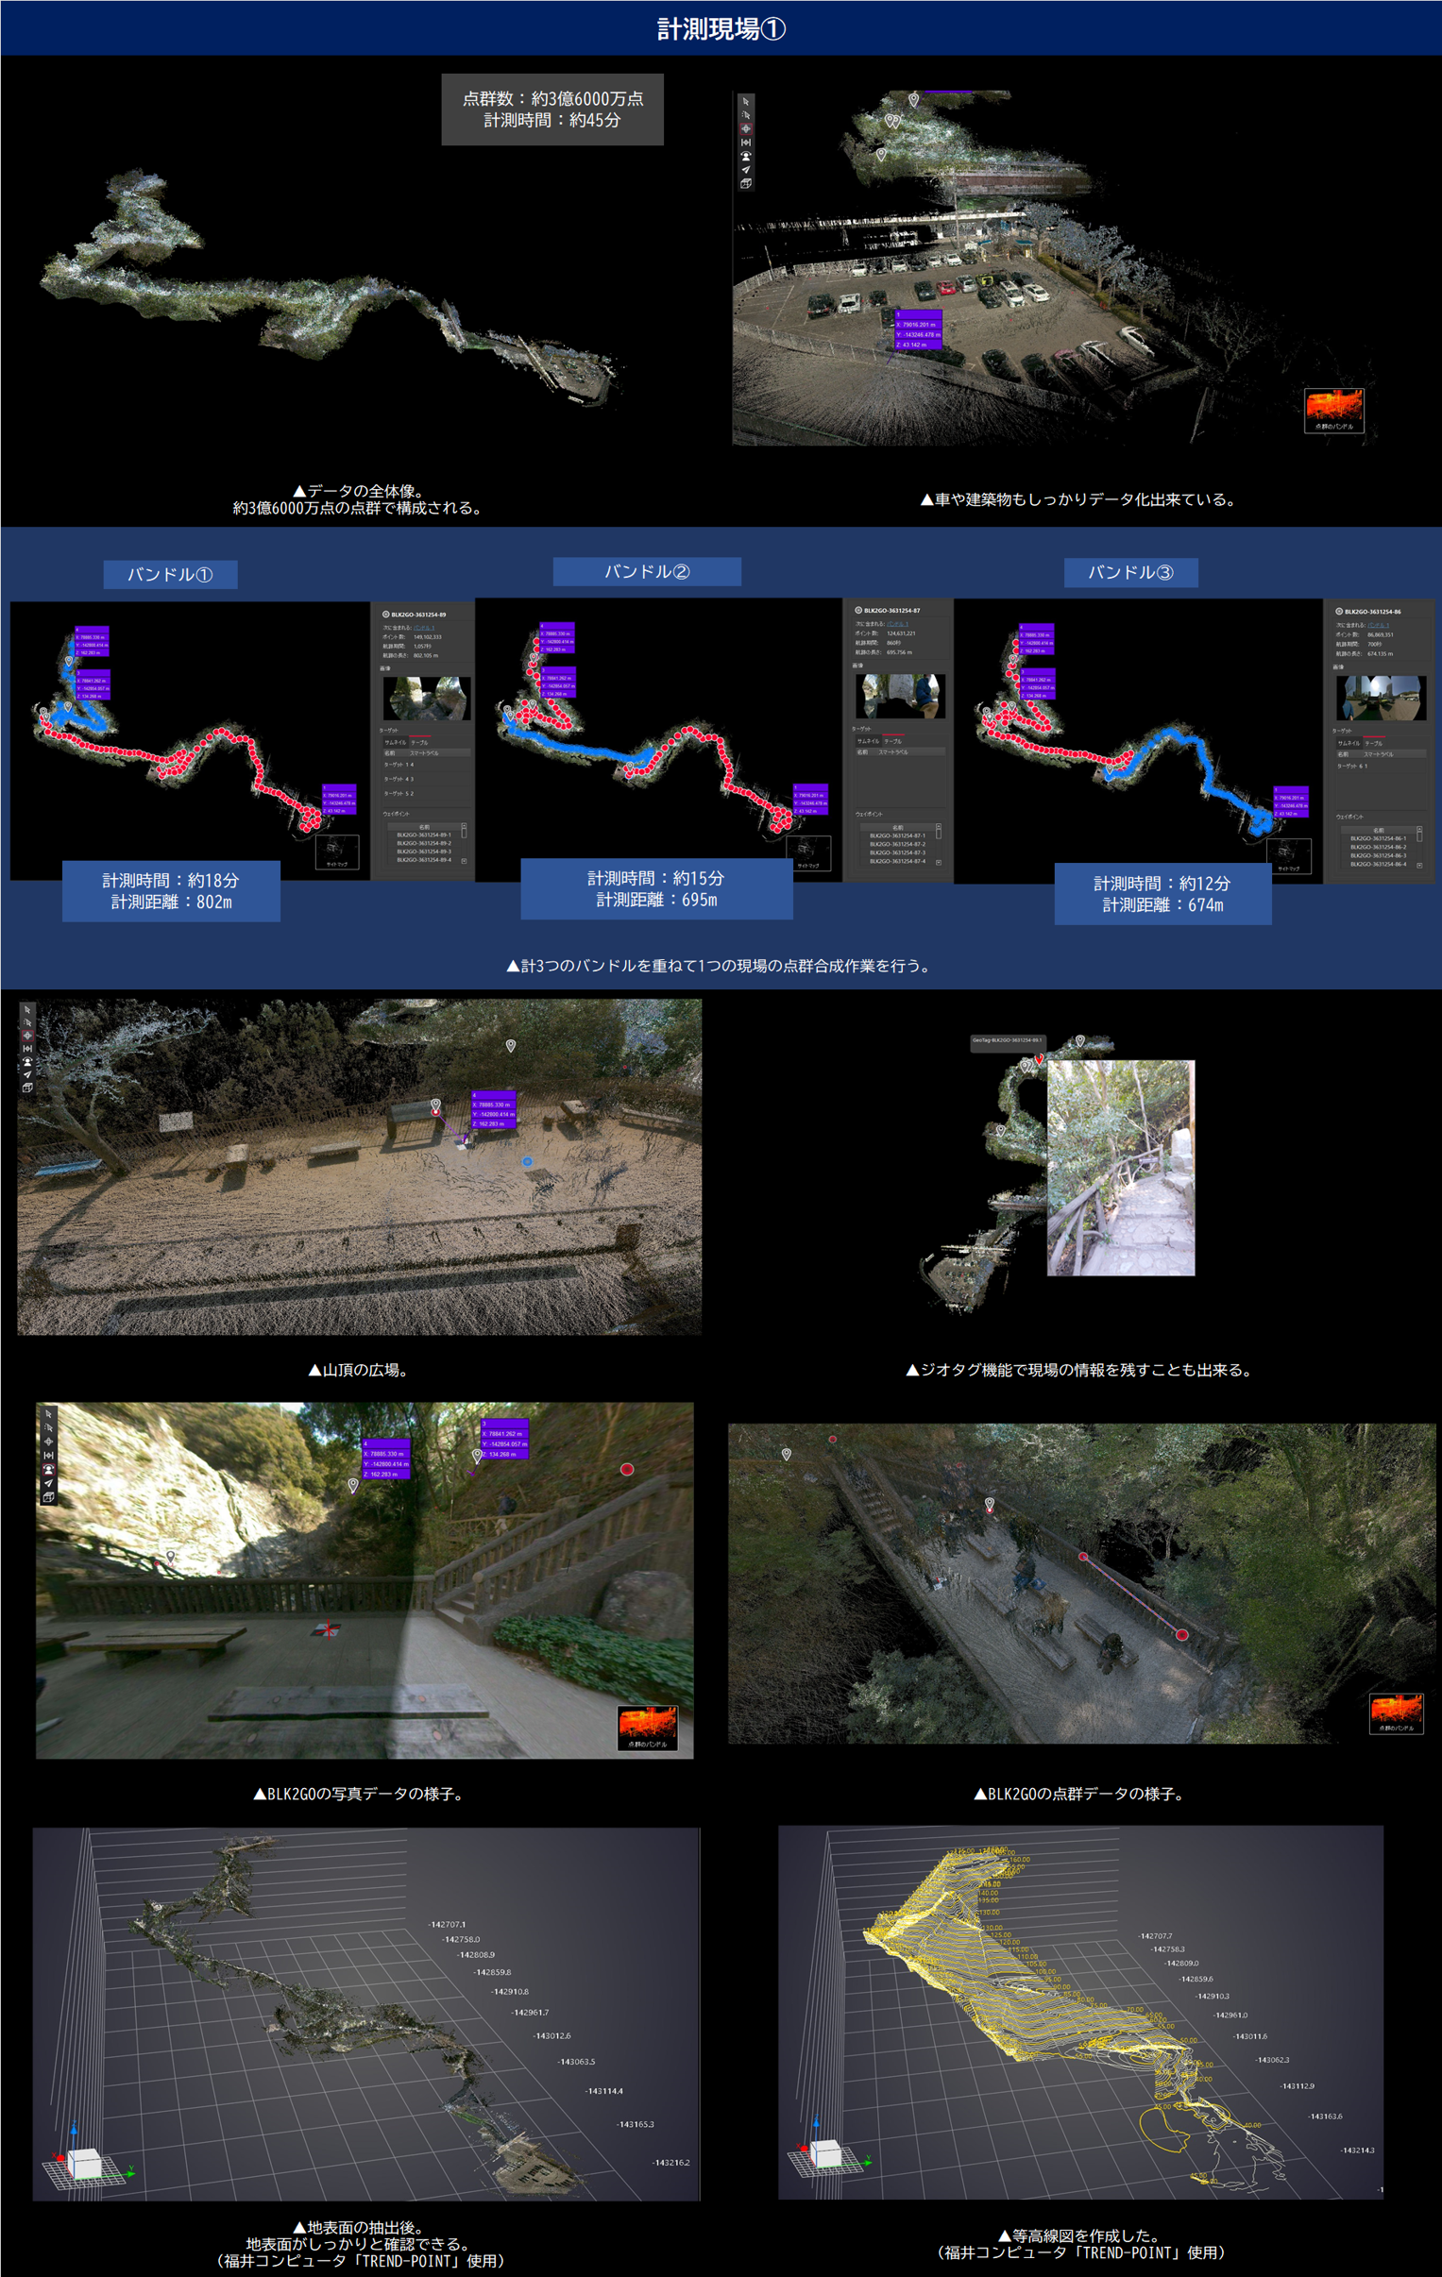Open the stone stairway geotag photo
This screenshot has height=2277, width=1442.
(1121, 1168)
